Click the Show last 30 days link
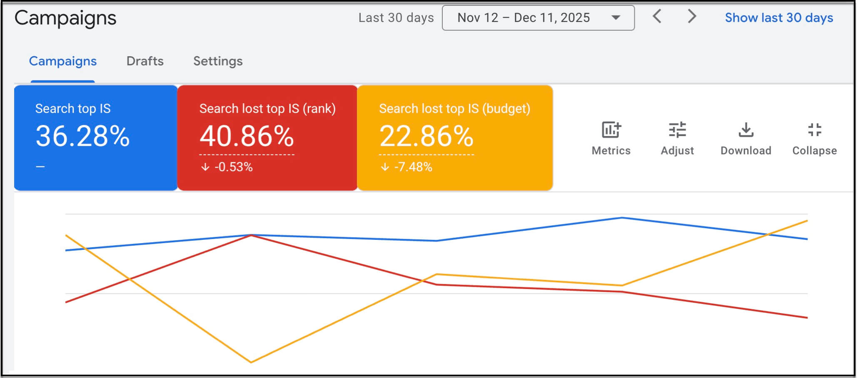Screen dimensions: 858x378 coord(779,18)
